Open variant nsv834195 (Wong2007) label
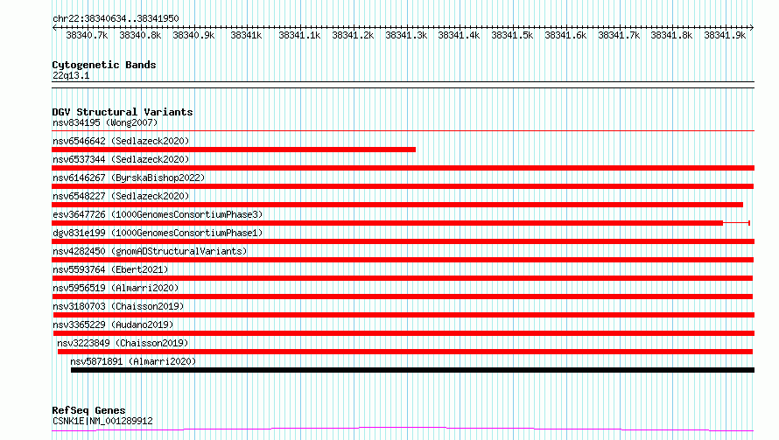This screenshot has width=779, height=440. pos(105,122)
